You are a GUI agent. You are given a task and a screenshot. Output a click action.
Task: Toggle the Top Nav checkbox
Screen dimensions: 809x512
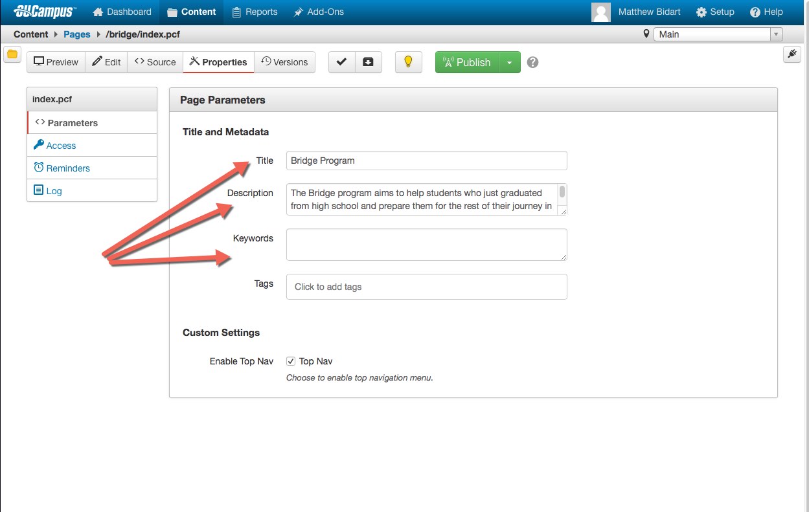pyautogui.click(x=291, y=361)
